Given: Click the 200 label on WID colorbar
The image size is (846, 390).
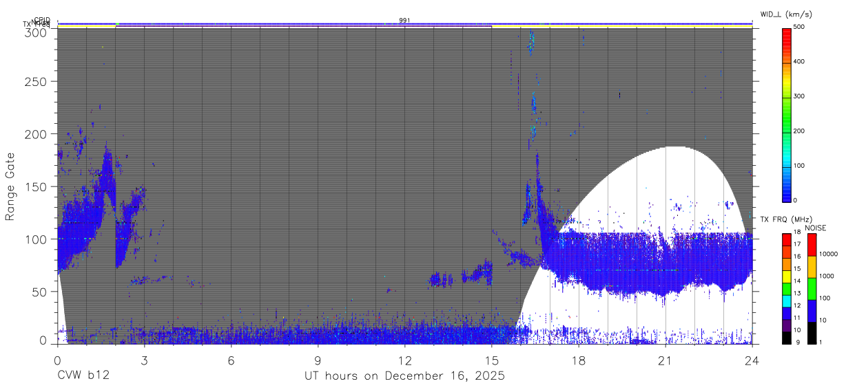Looking at the screenshot, I should pos(799,131).
